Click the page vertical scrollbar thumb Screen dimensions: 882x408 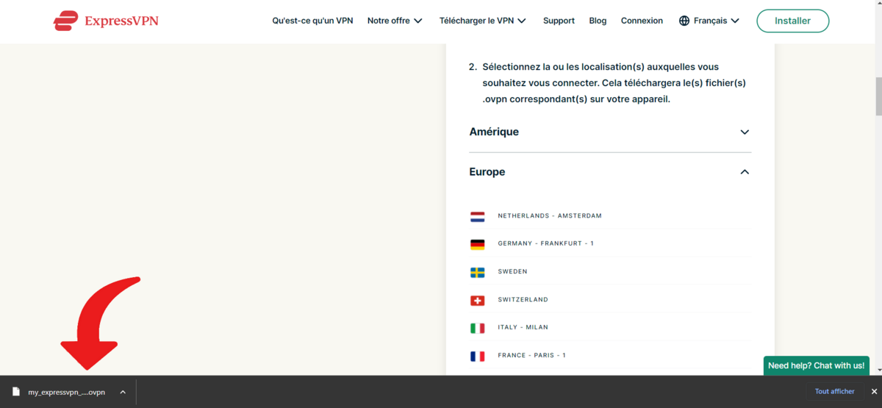point(878,96)
